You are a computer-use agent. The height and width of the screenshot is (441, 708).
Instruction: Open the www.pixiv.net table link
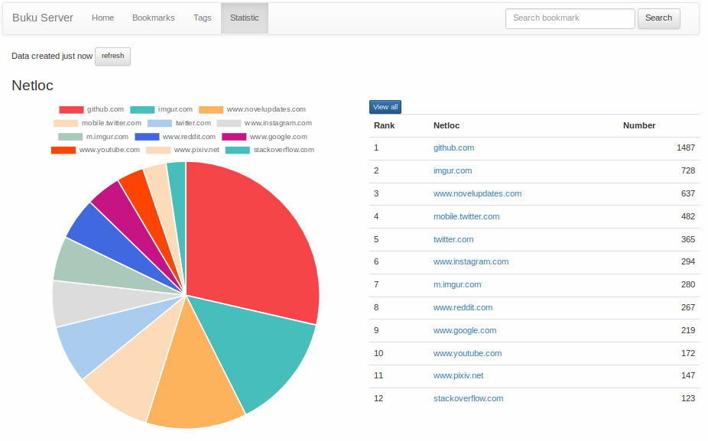pos(458,375)
